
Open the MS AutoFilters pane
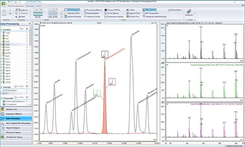click(175, 10)
